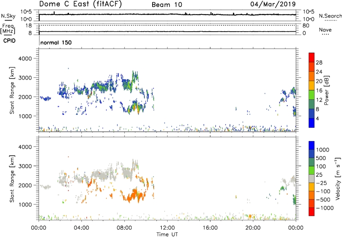Click the '18' frequency axis value

click(29, 26)
